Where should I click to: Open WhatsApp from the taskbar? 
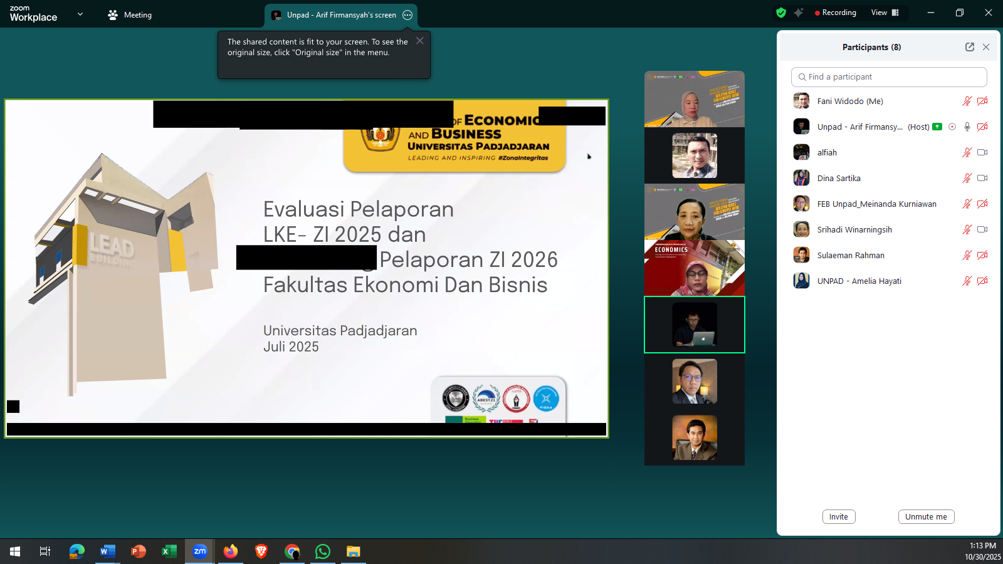click(323, 551)
